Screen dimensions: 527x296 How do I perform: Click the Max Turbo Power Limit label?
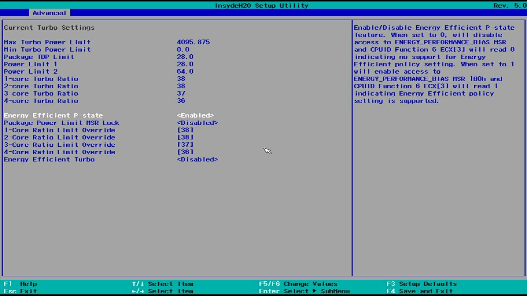47,42
